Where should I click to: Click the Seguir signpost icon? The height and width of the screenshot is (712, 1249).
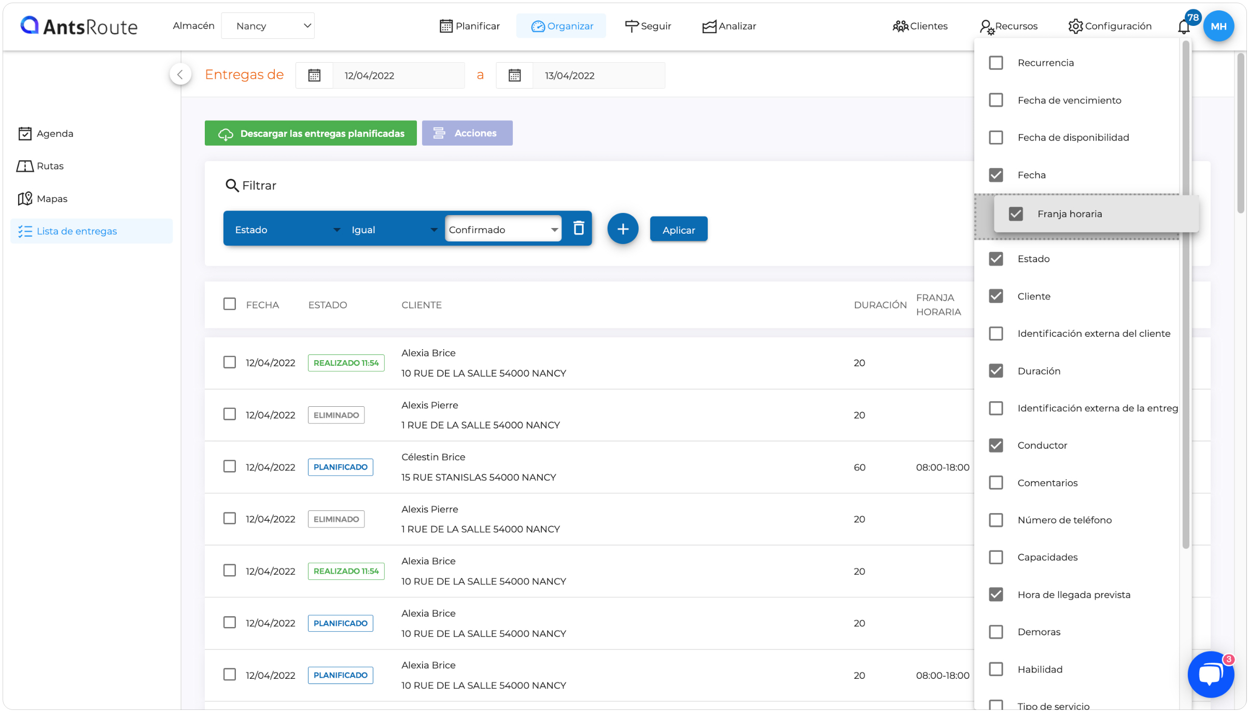click(x=631, y=26)
